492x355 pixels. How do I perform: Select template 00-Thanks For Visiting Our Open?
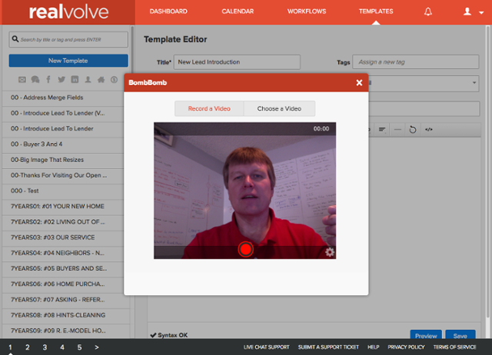pyautogui.click(x=66, y=175)
